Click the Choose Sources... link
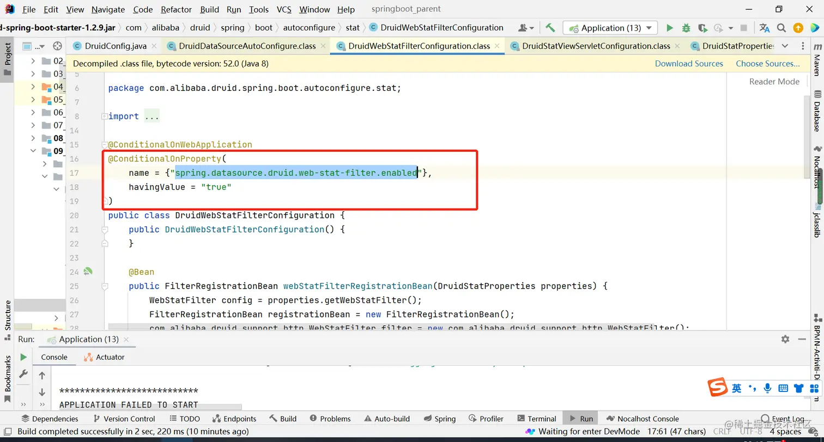This screenshot has height=442, width=824. tap(768, 64)
